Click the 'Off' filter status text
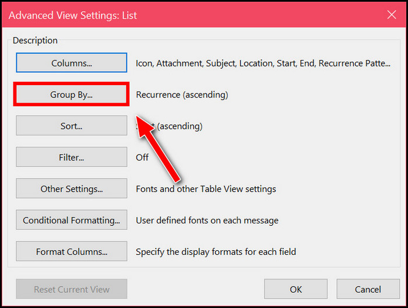This screenshot has height=308, width=408. click(142, 157)
